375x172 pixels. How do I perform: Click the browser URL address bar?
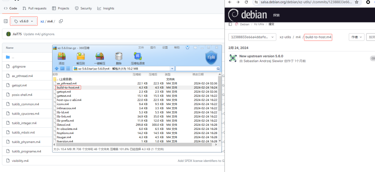pos(306,2)
